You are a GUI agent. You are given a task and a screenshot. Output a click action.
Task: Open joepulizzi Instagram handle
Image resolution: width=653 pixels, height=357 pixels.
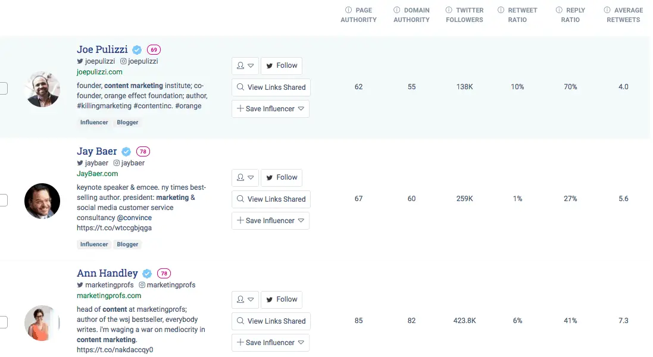coord(139,61)
